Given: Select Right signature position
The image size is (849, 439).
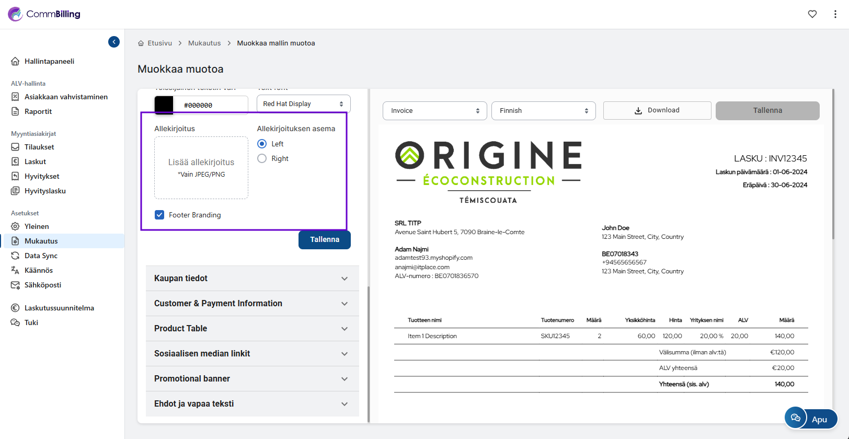Looking at the screenshot, I should tap(262, 158).
